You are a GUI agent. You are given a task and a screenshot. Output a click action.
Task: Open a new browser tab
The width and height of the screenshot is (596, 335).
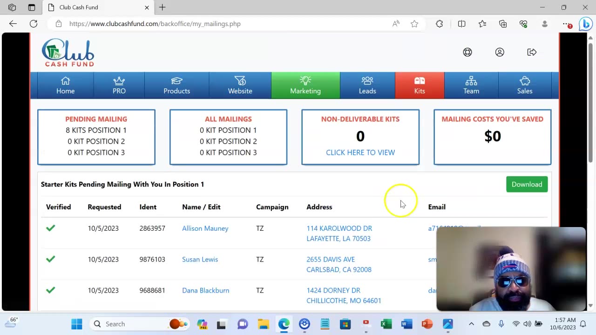point(162,7)
